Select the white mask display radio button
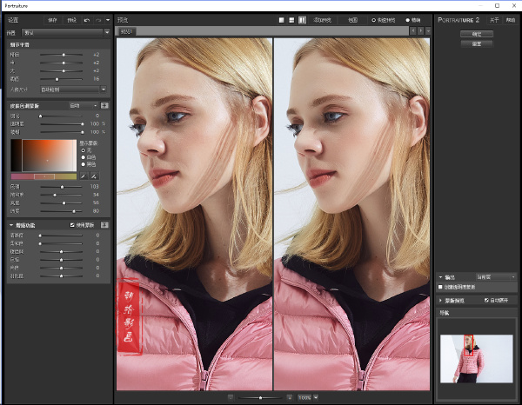The height and width of the screenshot is (405, 522). (84, 156)
